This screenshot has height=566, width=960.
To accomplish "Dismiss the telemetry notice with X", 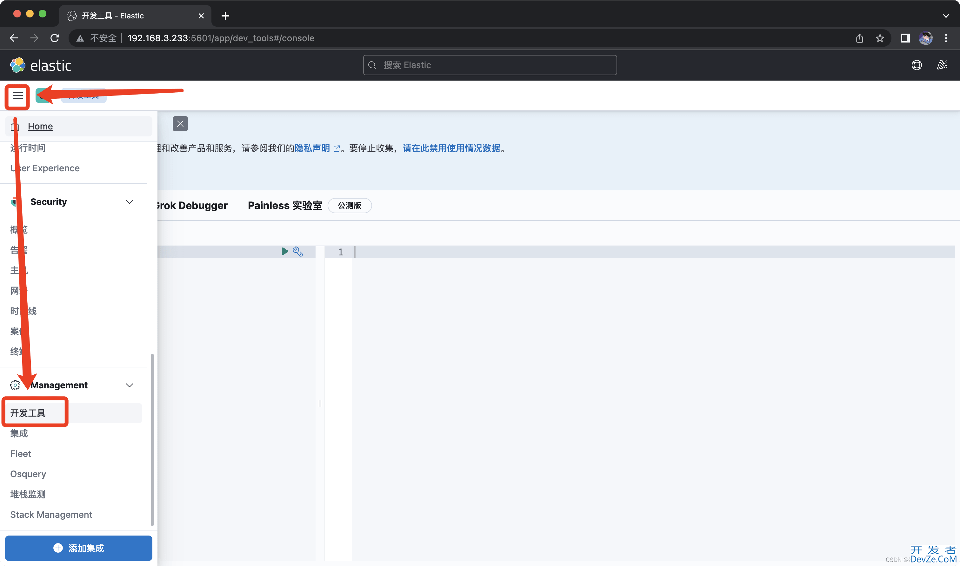I will point(180,123).
